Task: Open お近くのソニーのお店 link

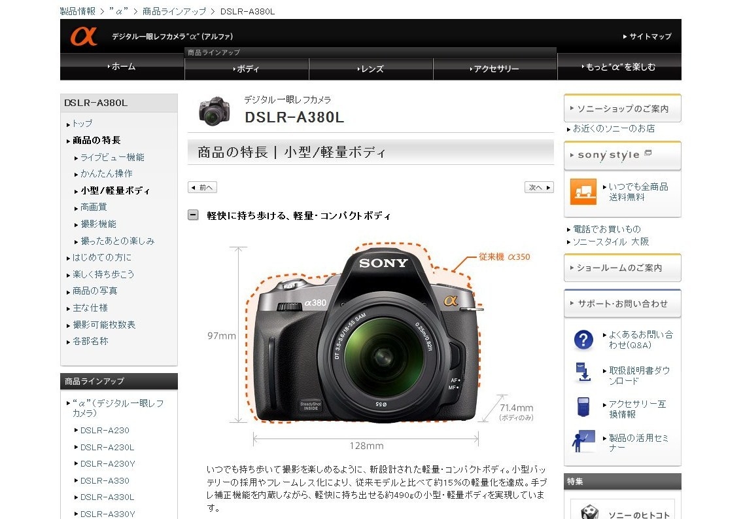Action: coord(613,128)
